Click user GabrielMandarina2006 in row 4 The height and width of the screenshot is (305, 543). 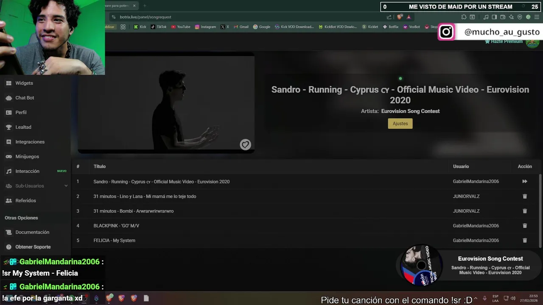click(x=476, y=226)
